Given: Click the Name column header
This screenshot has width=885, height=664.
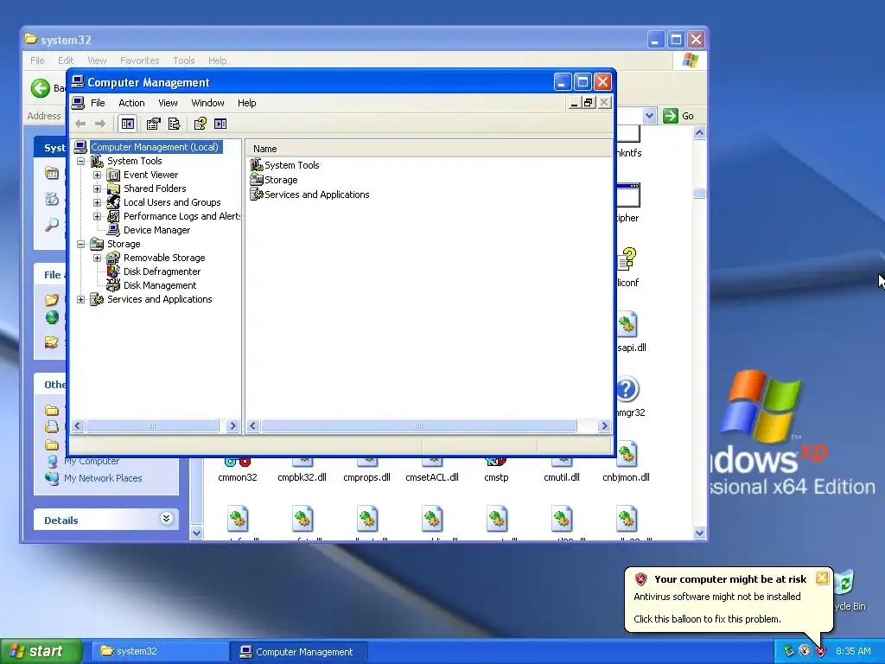Looking at the screenshot, I should 429,149.
